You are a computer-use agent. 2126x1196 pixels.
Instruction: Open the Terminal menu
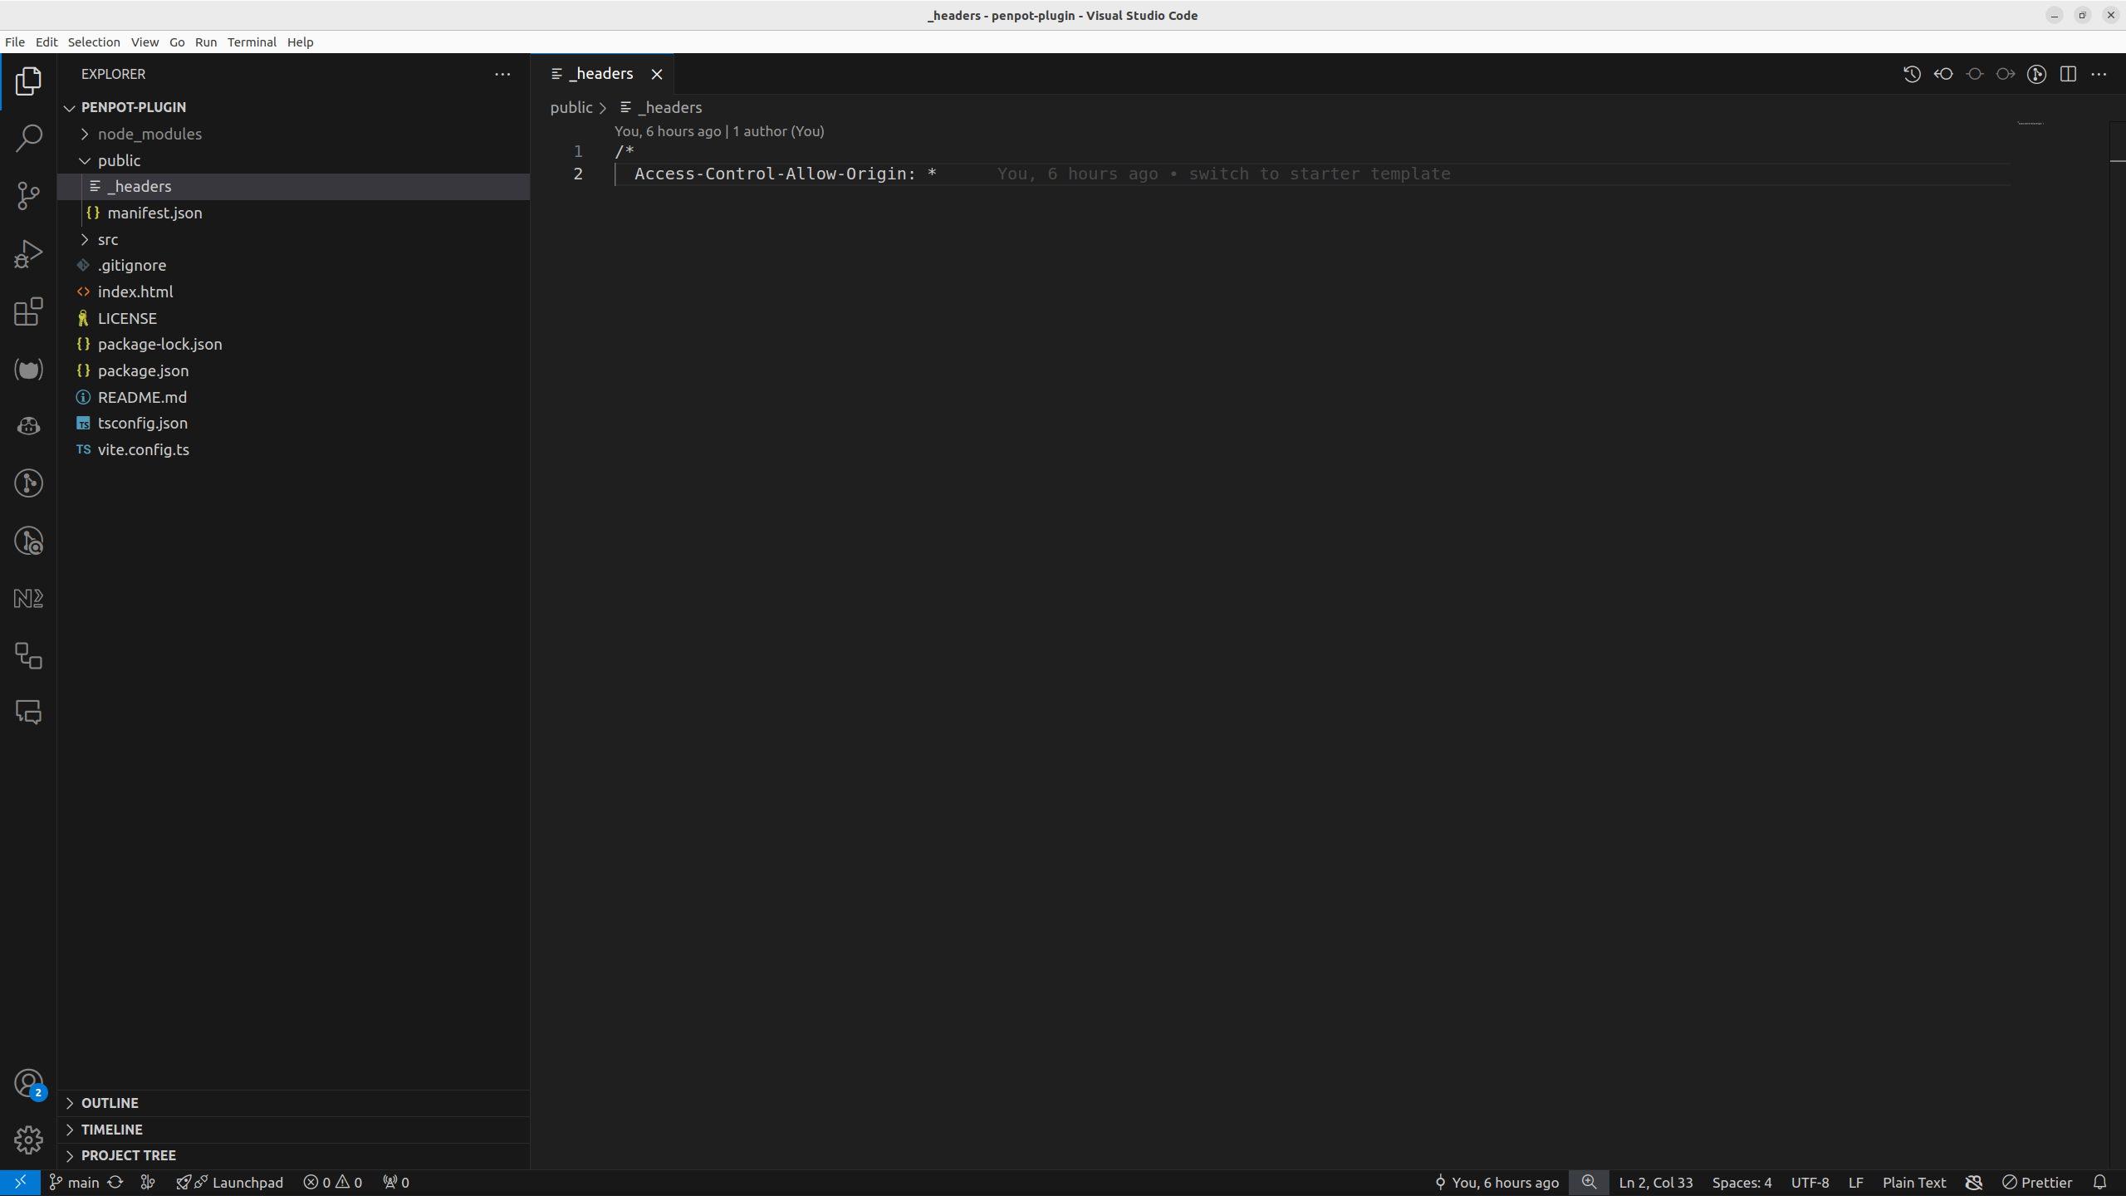pyautogui.click(x=252, y=42)
